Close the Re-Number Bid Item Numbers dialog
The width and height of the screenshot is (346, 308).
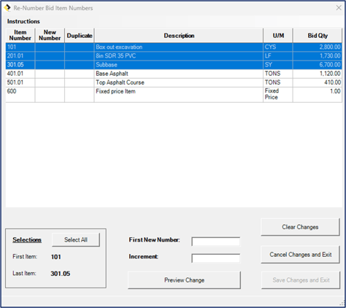(339, 8)
